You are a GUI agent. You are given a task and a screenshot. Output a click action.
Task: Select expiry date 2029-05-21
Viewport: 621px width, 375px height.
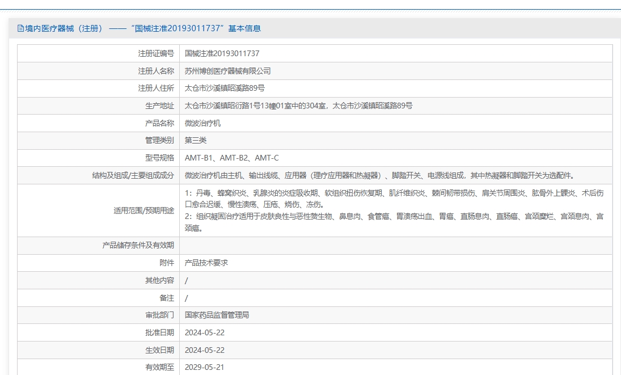[205, 368]
